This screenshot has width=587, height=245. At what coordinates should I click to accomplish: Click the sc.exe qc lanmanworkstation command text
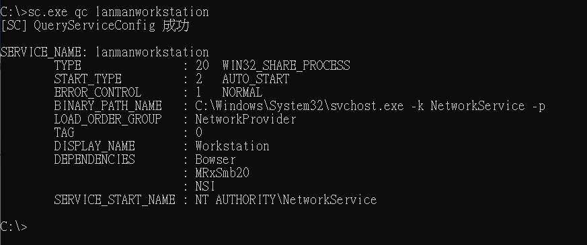pyautogui.click(x=118, y=12)
